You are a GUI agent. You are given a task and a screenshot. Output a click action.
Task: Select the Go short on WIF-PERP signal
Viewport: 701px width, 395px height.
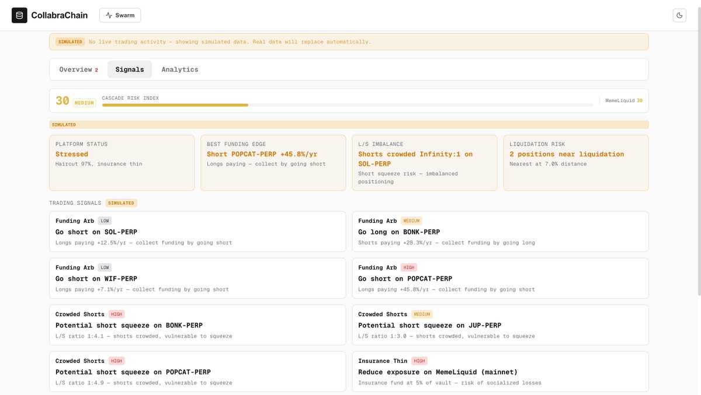[197, 278]
